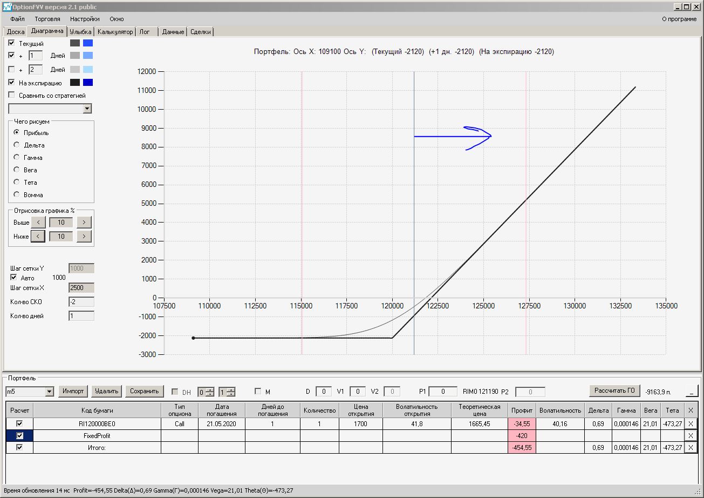
Task: Click the D input field
Action: (x=324, y=392)
